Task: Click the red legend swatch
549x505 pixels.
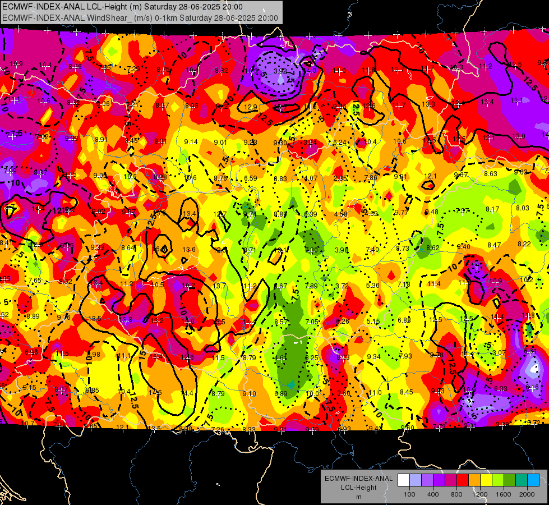Action: [x=463, y=480]
